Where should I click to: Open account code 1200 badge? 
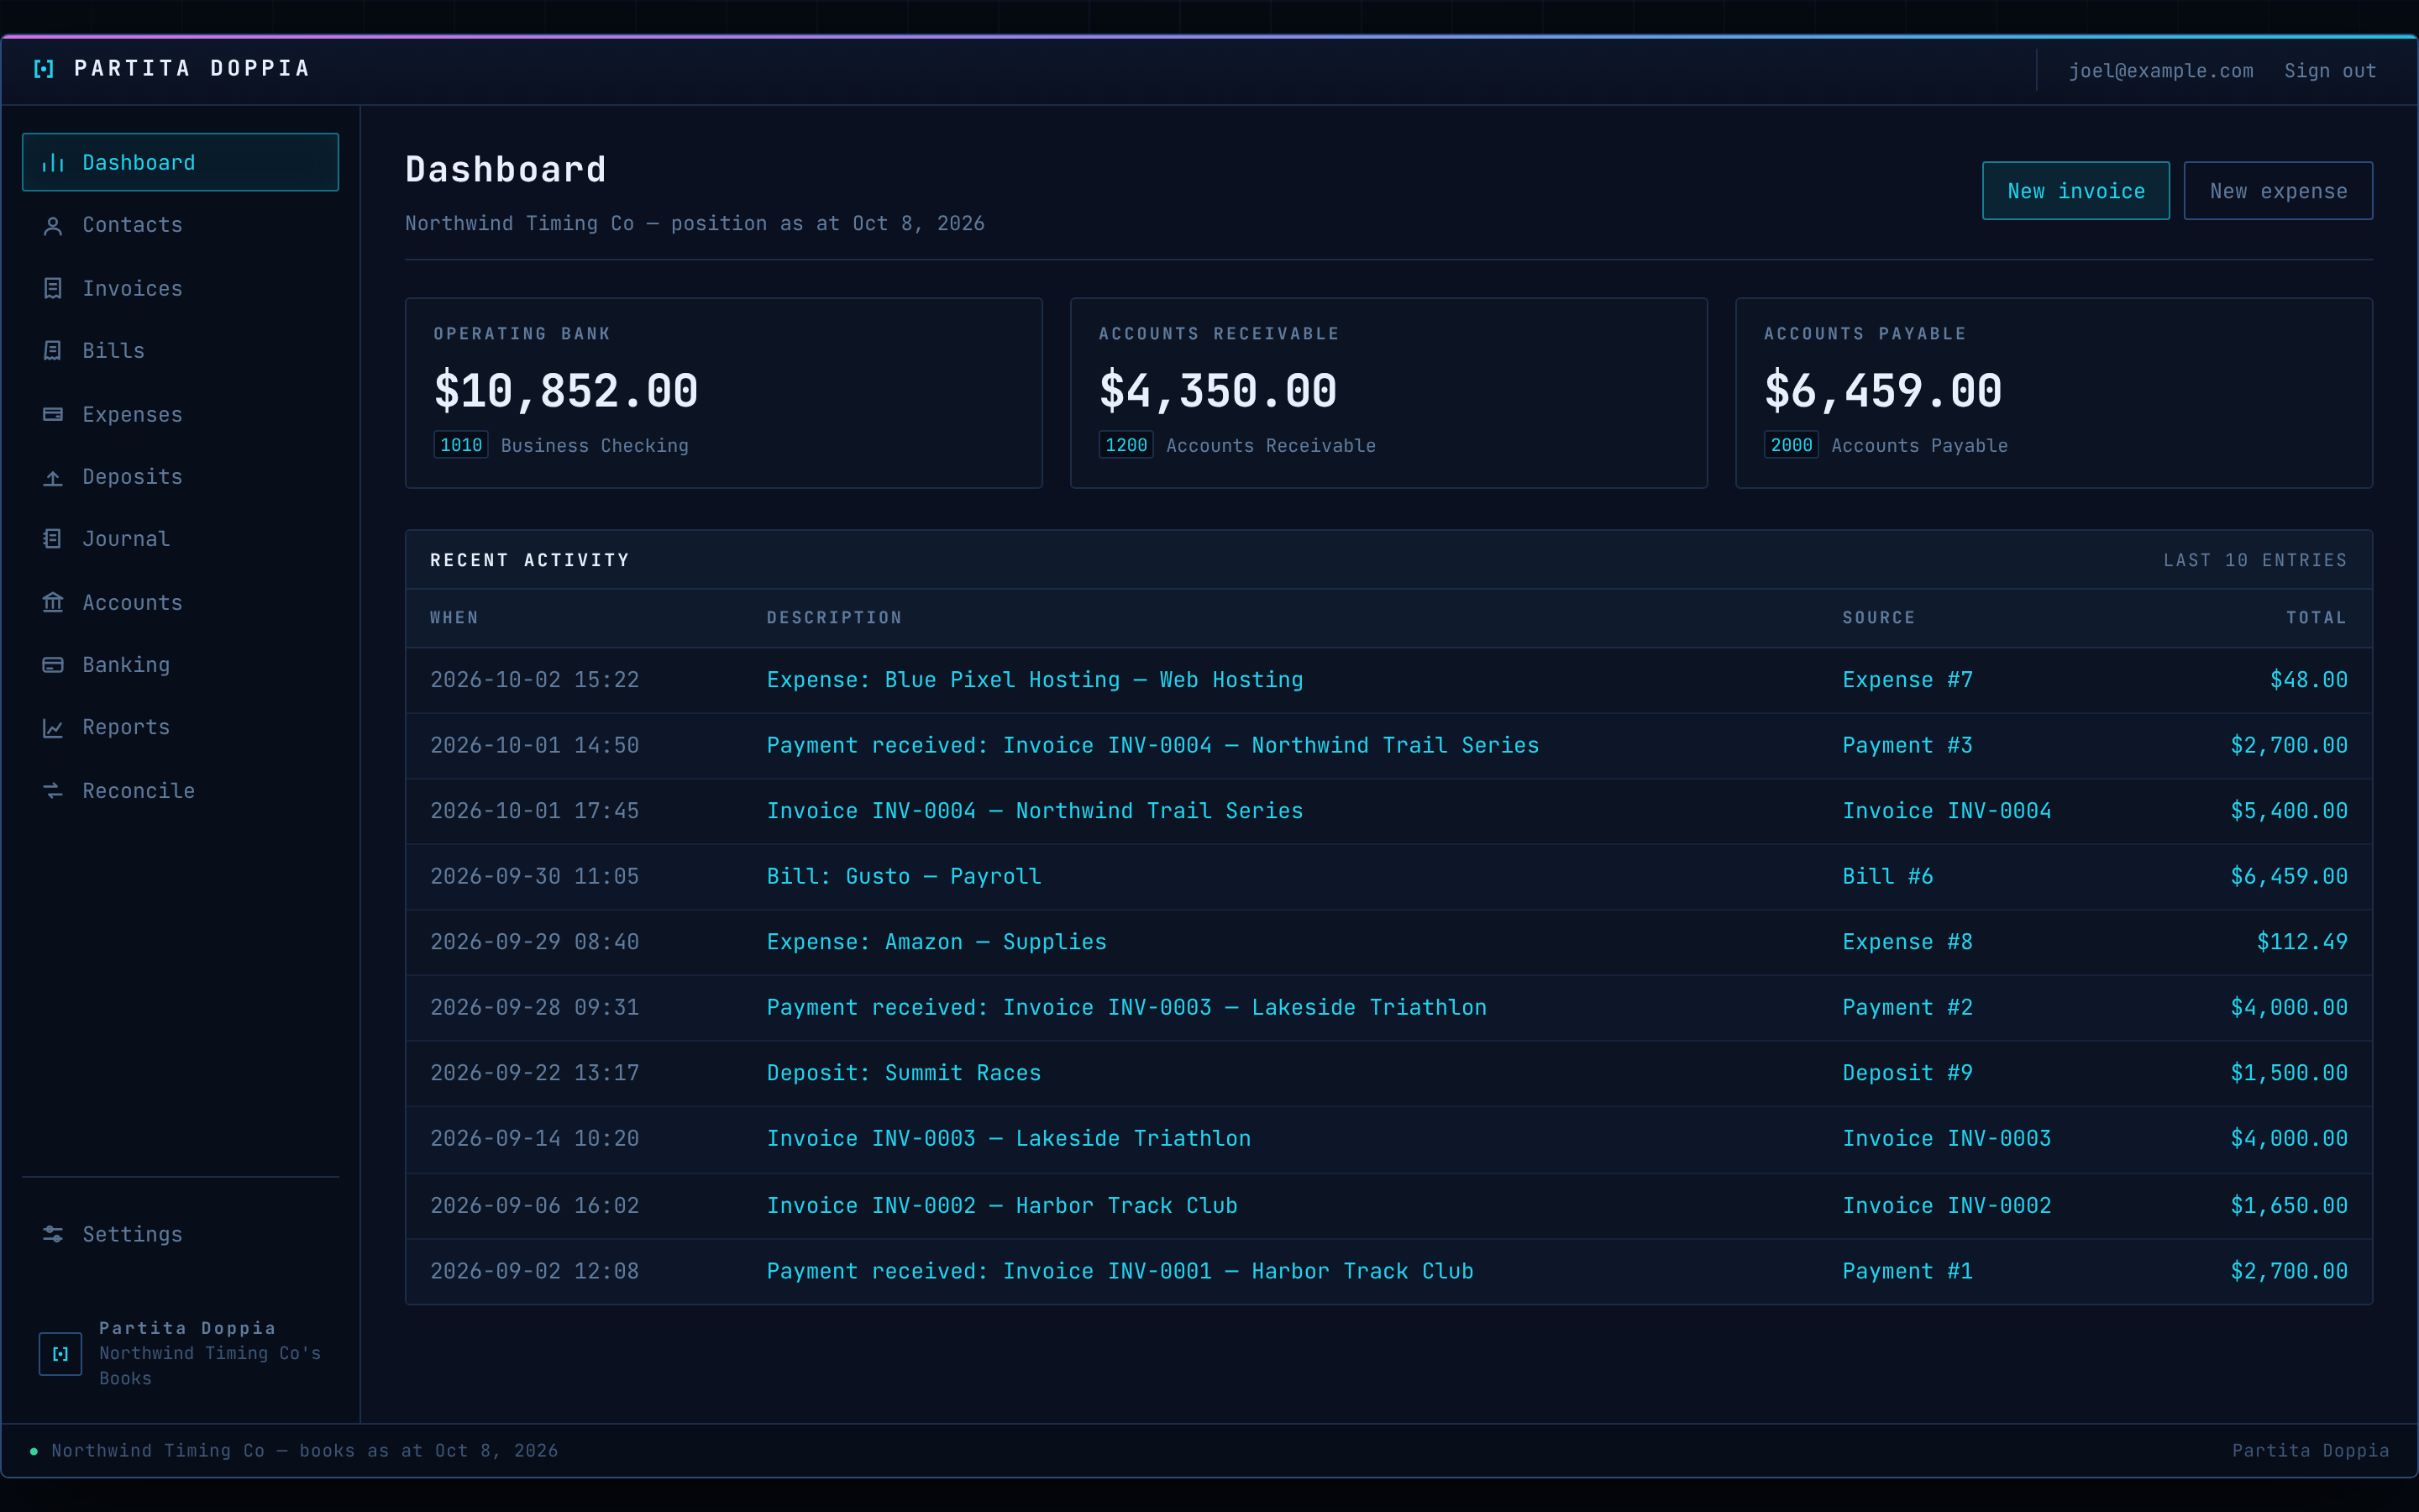1126,445
